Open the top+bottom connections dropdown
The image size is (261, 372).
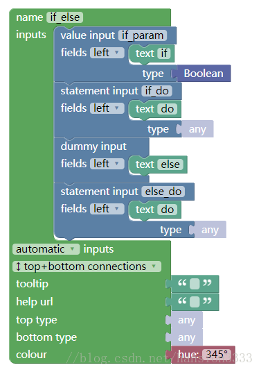87,267
